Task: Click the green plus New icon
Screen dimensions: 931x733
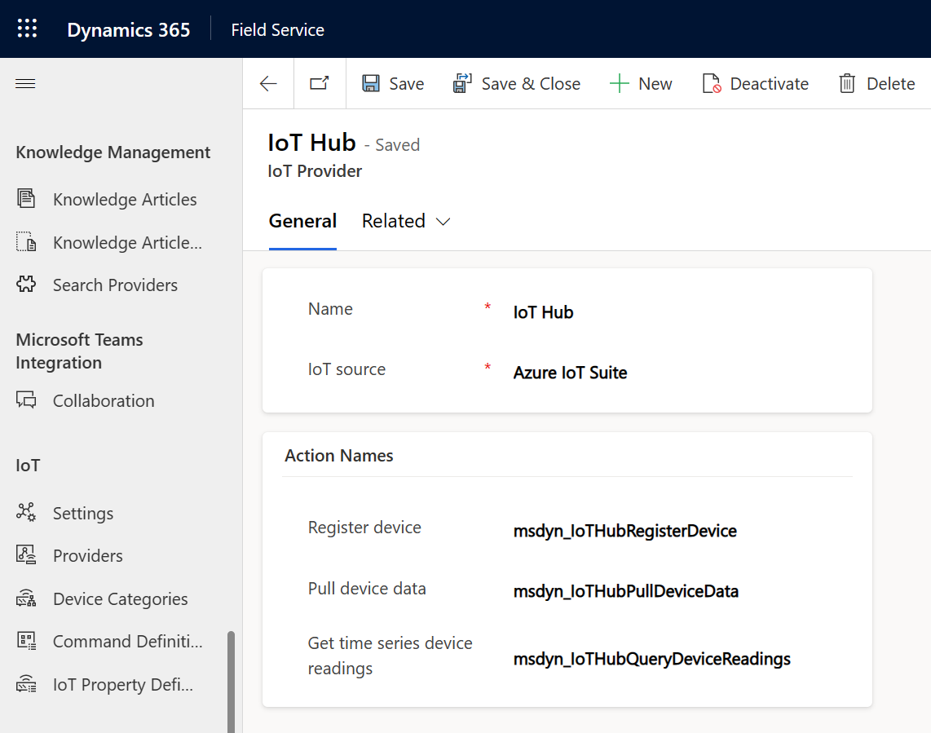Action: (x=620, y=83)
